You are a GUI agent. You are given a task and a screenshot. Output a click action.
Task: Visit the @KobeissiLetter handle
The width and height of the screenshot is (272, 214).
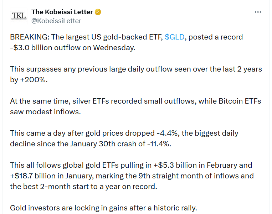click(56, 21)
